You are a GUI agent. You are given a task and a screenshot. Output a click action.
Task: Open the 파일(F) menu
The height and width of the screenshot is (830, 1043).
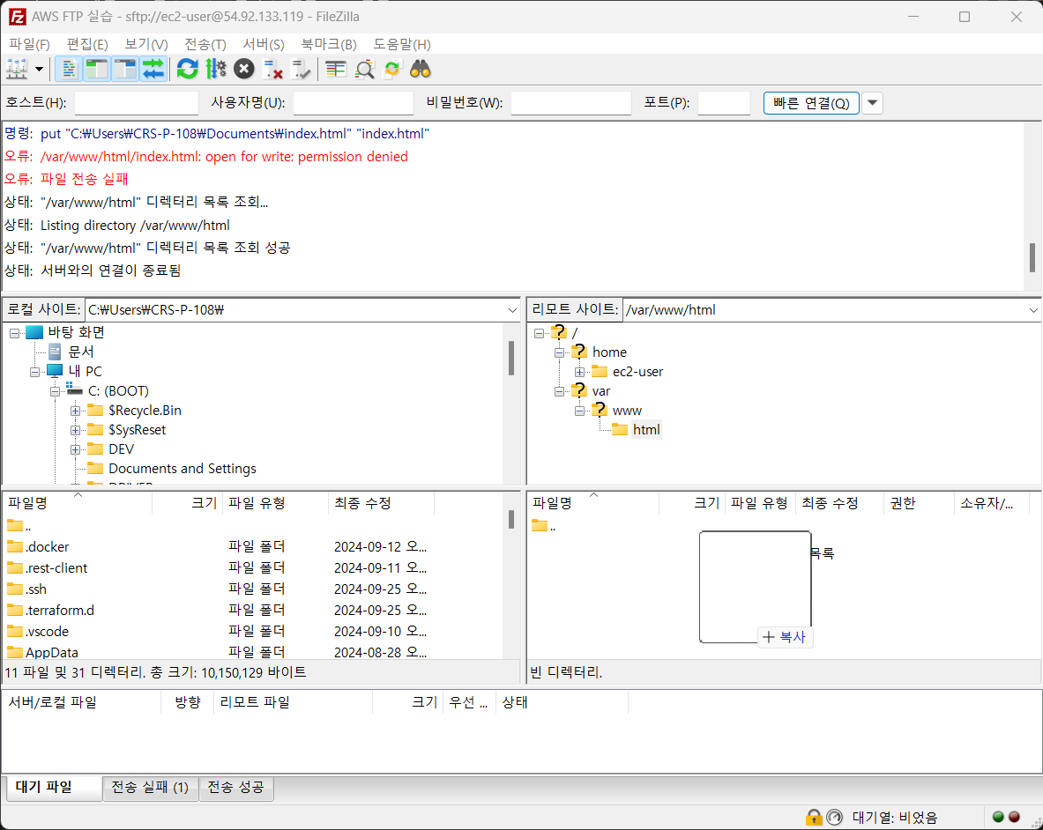point(29,45)
